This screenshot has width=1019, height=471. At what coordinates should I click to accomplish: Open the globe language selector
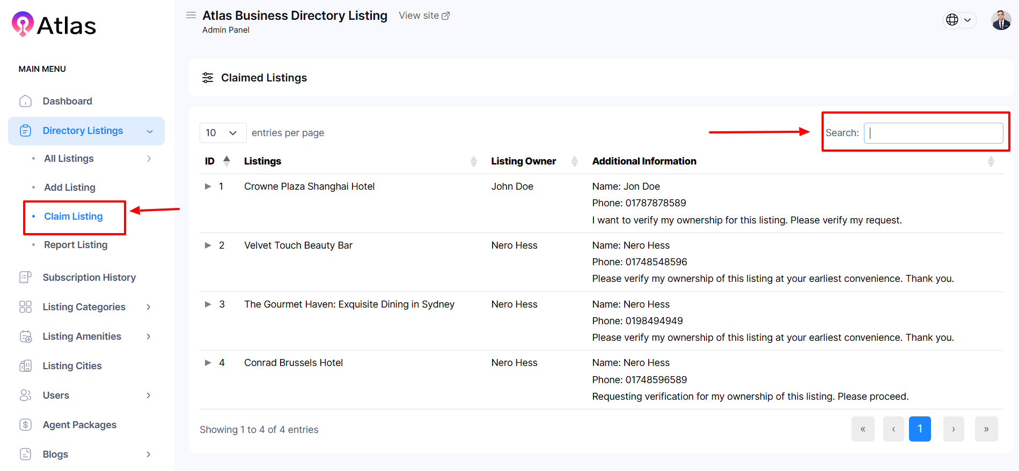click(959, 20)
